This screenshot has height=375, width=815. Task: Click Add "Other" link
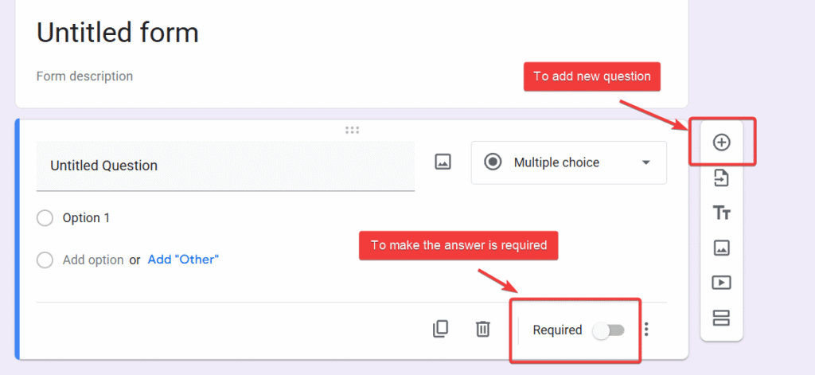pos(183,260)
